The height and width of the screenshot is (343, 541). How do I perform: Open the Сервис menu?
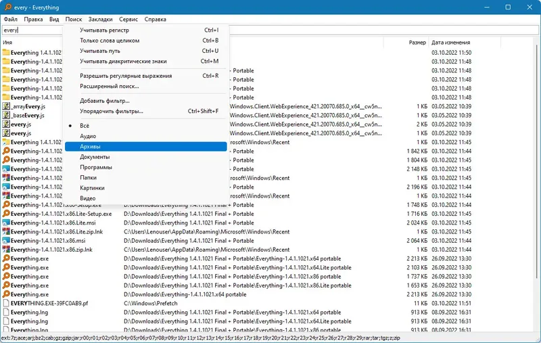pyautogui.click(x=128, y=20)
